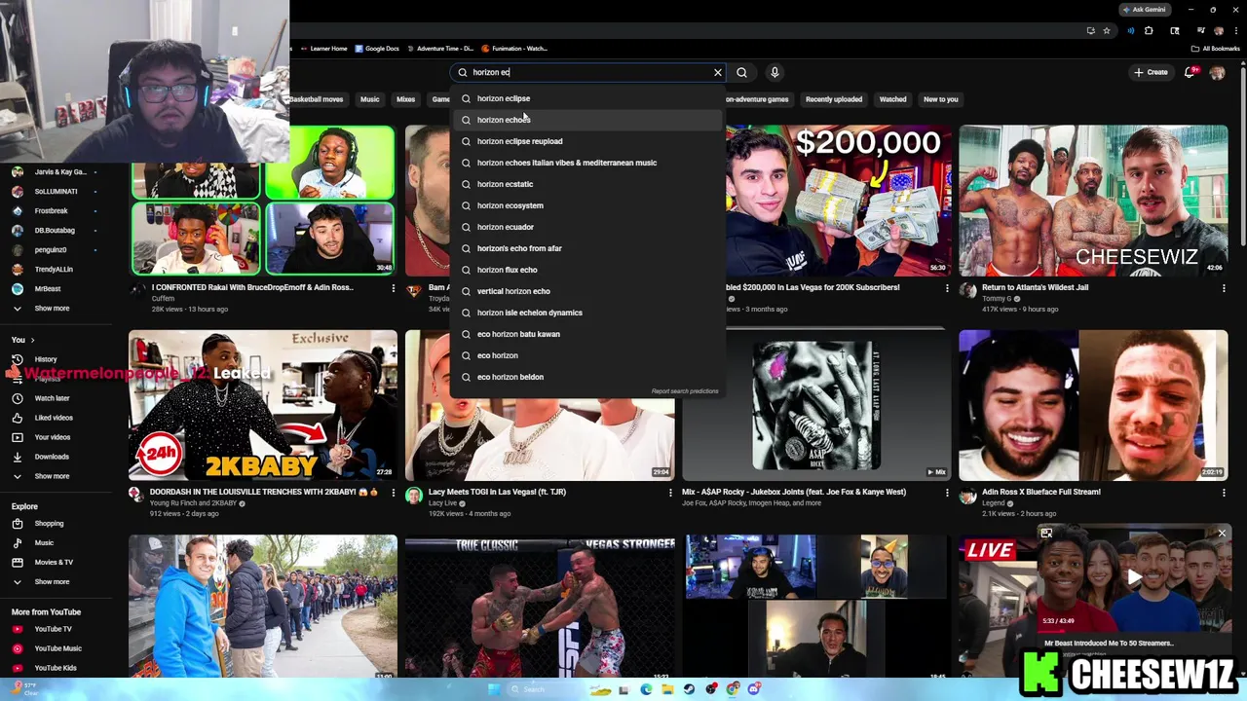
Task: Open Your videos in the sidebar
Action: tap(53, 437)
